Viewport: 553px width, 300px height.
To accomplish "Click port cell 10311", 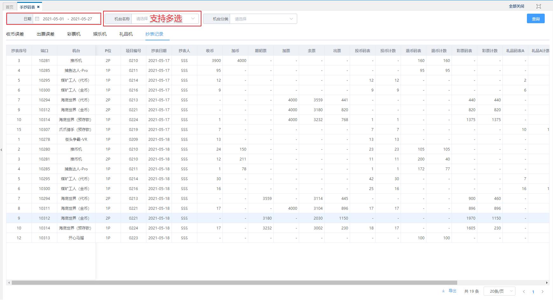I will click(44, 208).
